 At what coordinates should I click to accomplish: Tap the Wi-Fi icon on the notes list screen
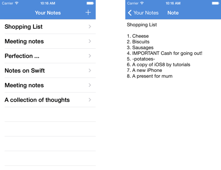point(17,3)
